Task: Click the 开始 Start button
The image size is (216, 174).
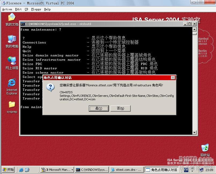Action: pyautogui.click(x=8, y=170)
